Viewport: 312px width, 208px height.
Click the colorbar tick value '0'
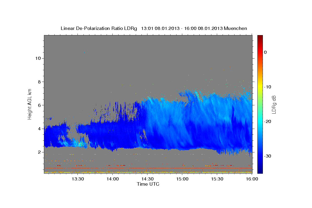265,52
